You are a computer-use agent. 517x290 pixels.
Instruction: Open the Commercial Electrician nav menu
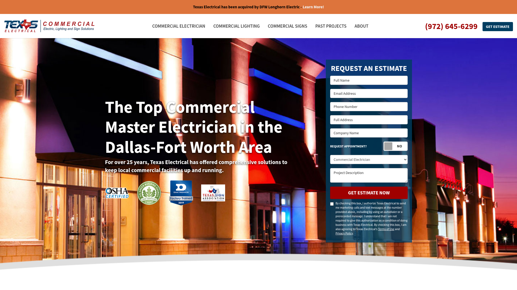tap(179, 26)
